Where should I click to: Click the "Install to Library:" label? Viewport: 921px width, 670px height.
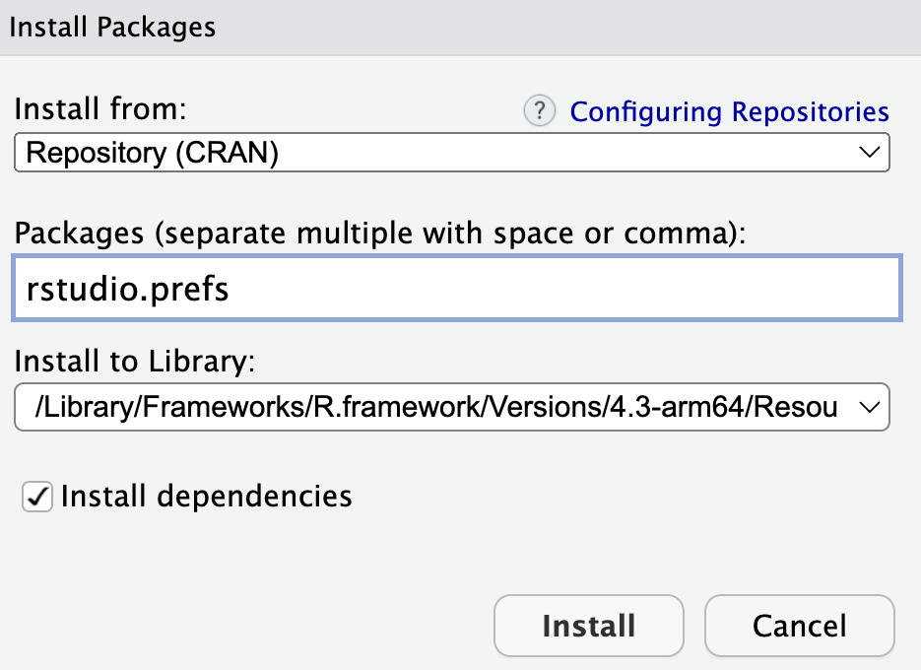point(135,362)
